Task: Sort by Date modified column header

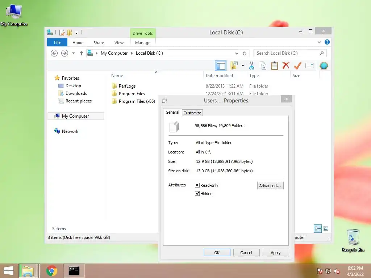Action: 219,76
